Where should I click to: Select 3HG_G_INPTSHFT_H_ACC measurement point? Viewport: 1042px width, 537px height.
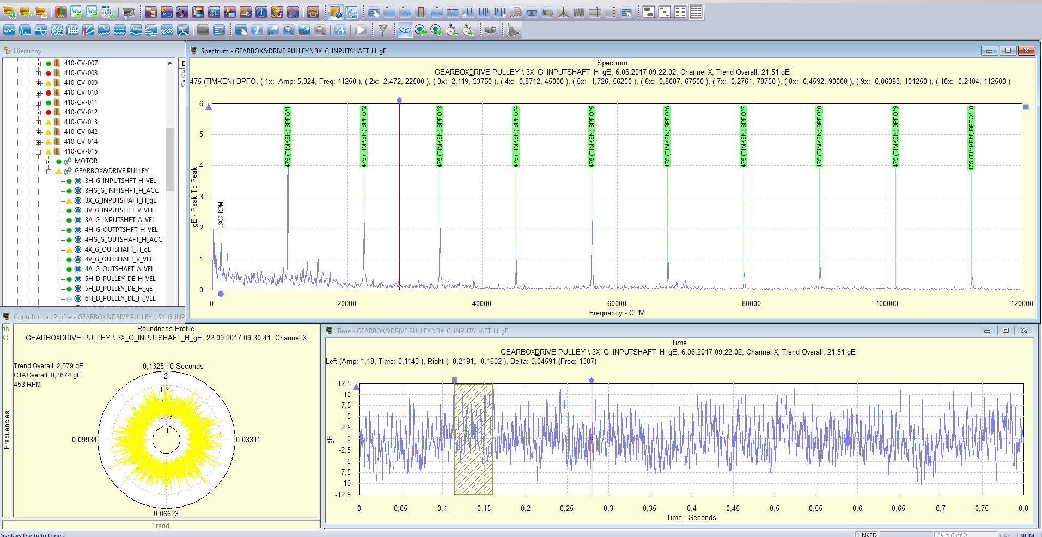122,191
